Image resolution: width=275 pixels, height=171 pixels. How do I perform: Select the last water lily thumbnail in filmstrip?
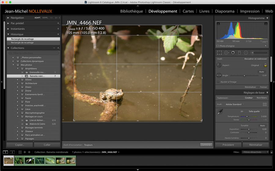pyautogui.click(x=71, y=160)
